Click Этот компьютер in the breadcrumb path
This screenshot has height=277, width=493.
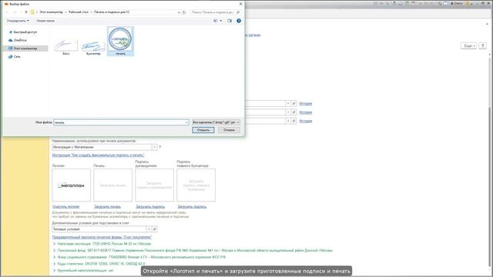51,12
